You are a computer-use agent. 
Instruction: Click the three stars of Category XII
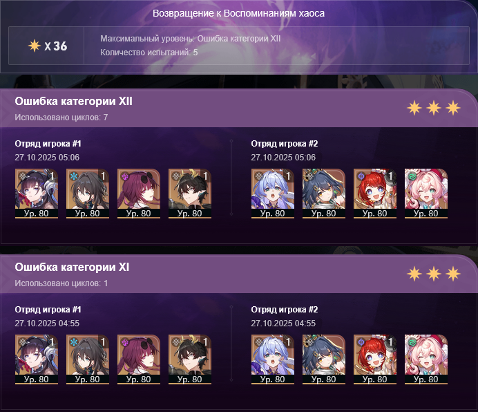coord(434,108)
